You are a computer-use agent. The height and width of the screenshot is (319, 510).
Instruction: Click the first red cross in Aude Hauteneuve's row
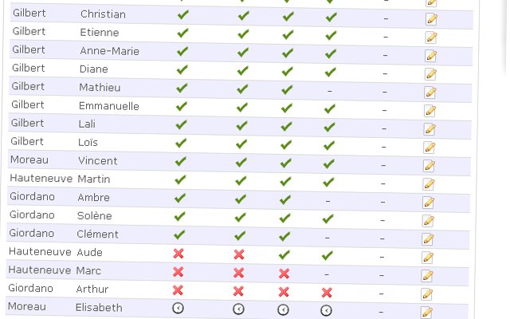coord(178,254)
